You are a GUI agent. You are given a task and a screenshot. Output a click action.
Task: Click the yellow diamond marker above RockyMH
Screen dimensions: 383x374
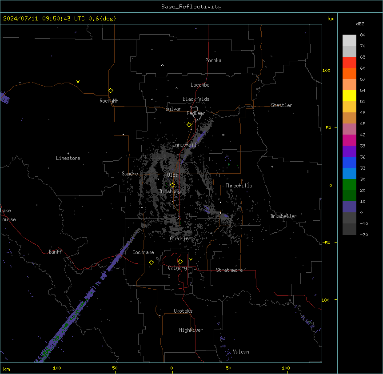(111, 91)
